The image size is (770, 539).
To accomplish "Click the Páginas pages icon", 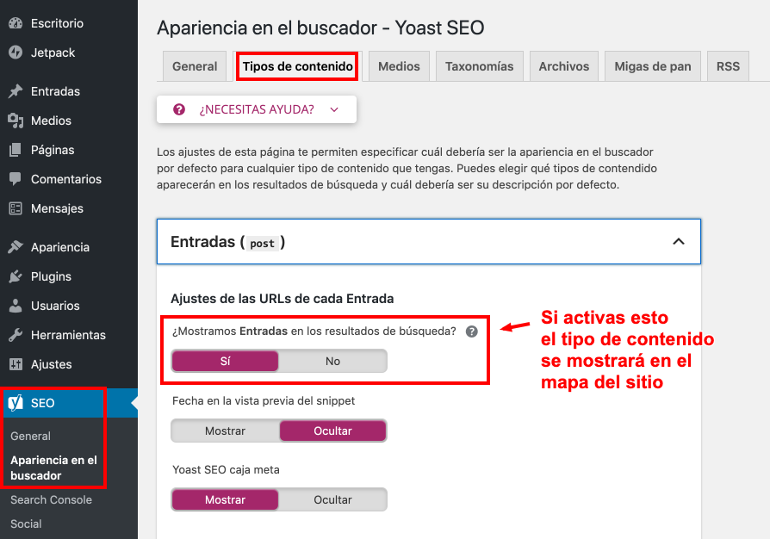I will (x=16, y=150).
